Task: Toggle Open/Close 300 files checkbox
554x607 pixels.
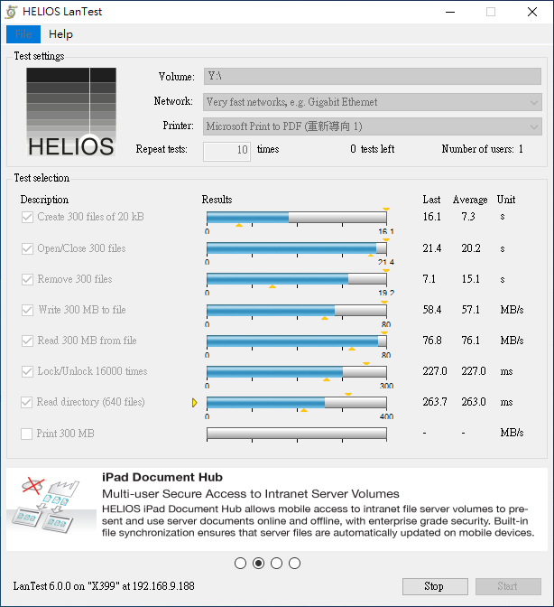Action: (x=27, y=248)
